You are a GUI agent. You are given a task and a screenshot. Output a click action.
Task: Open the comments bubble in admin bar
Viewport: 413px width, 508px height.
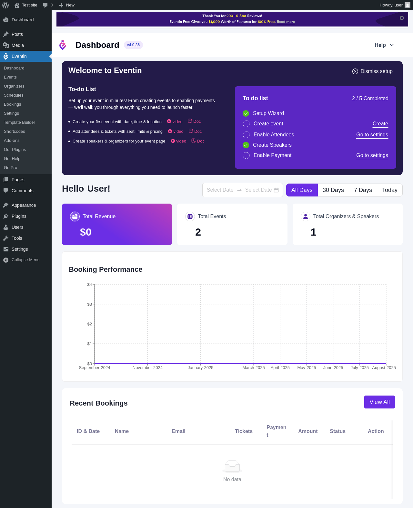coord(45,5)
